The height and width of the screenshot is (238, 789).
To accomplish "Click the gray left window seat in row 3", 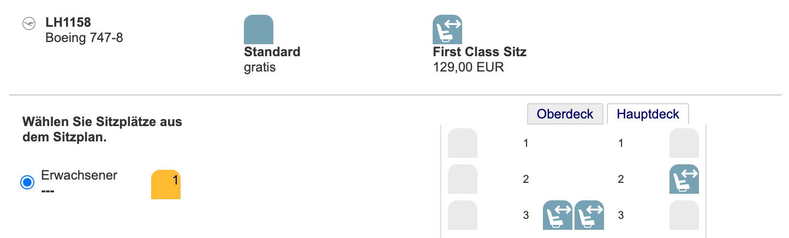I will [463, 215].
